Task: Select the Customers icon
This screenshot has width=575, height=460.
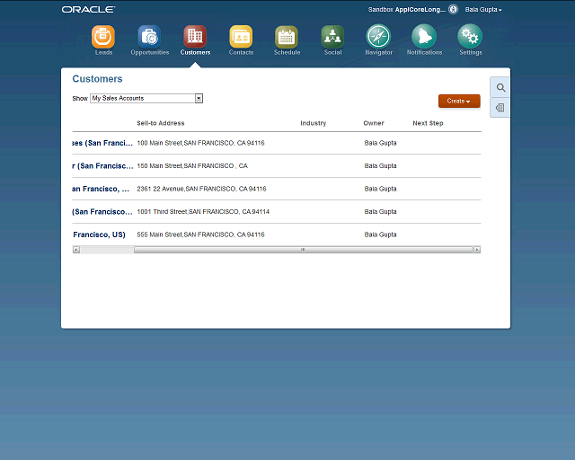Action: (195, 37)
